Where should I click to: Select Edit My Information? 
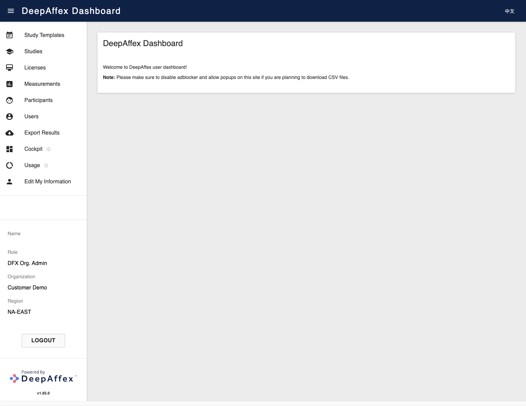[x=43, y=181]
